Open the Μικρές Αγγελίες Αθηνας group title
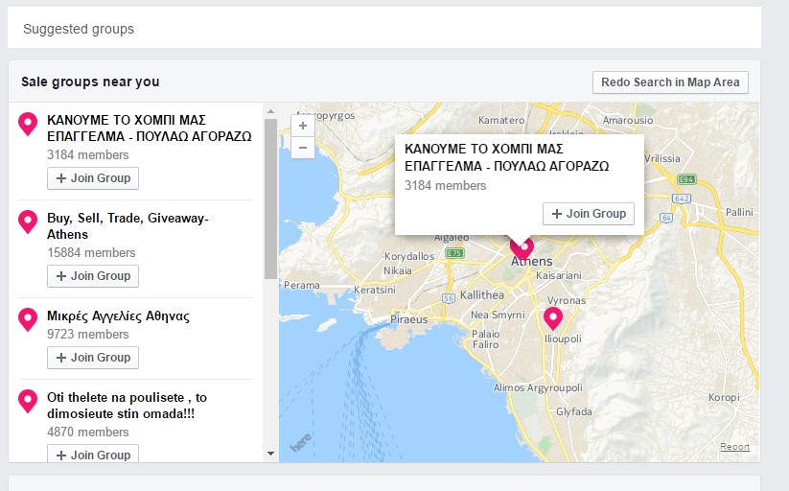 pyautogui.click(x=118, y=316)
